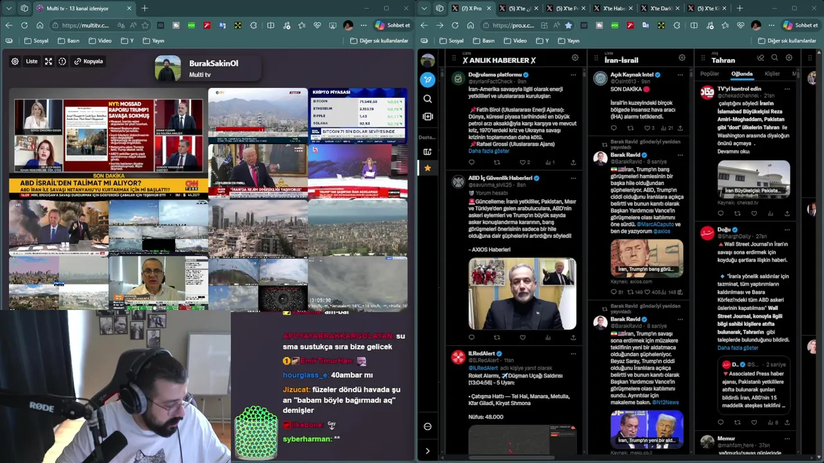The width and height of the screenshot is (824, 463).
Task: Click Multi tv circular timer icon
Action: (x=62, y=61)
